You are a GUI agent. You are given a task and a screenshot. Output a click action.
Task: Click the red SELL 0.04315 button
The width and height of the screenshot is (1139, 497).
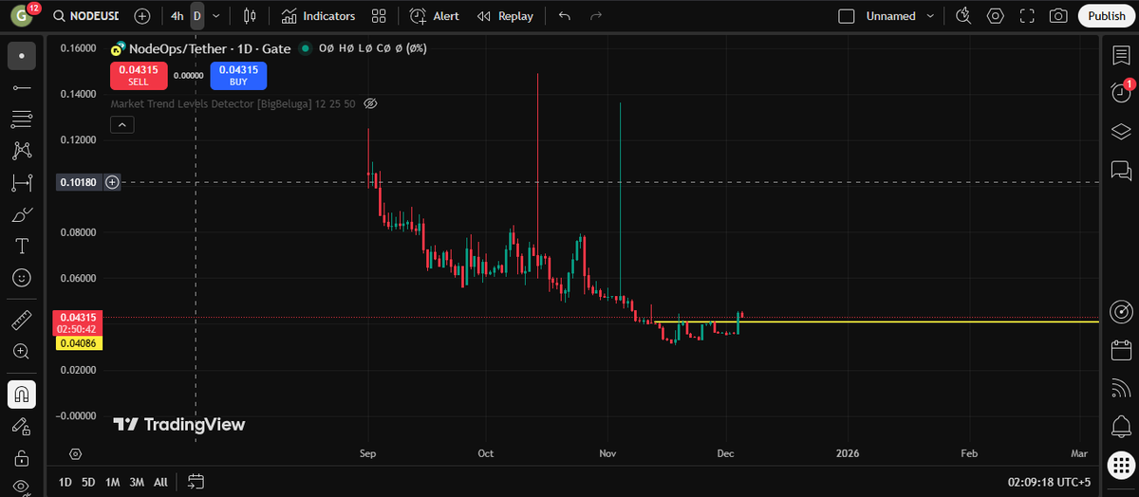[x=139, y=75]
